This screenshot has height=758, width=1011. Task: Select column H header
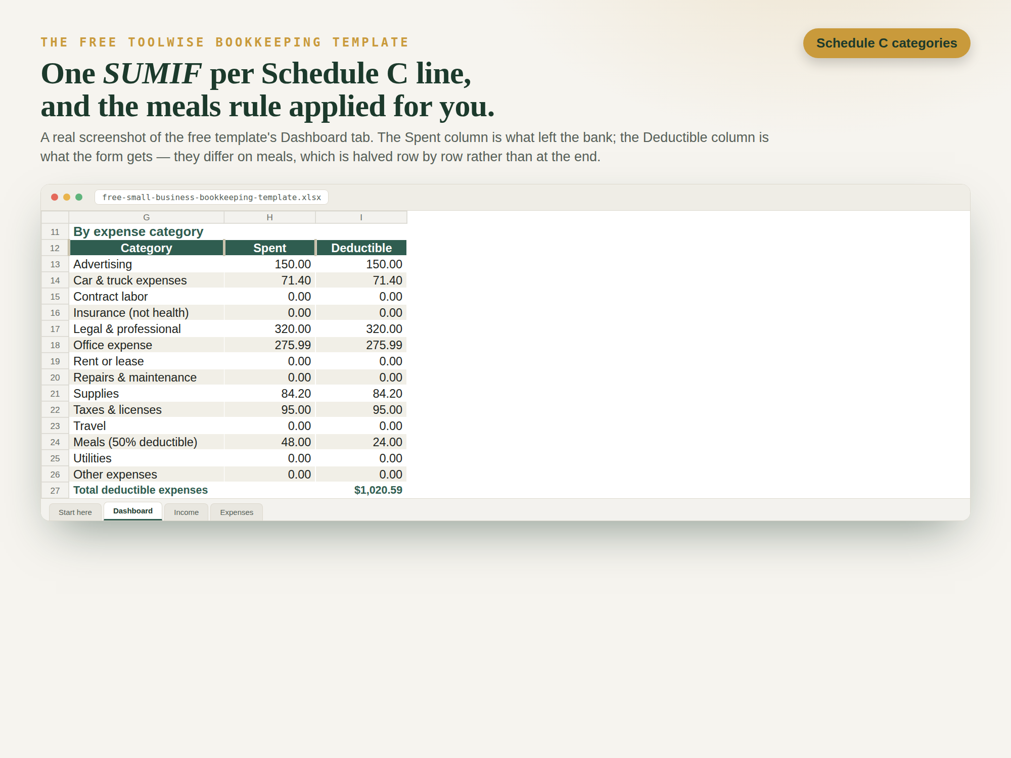(x=270, y=217)
